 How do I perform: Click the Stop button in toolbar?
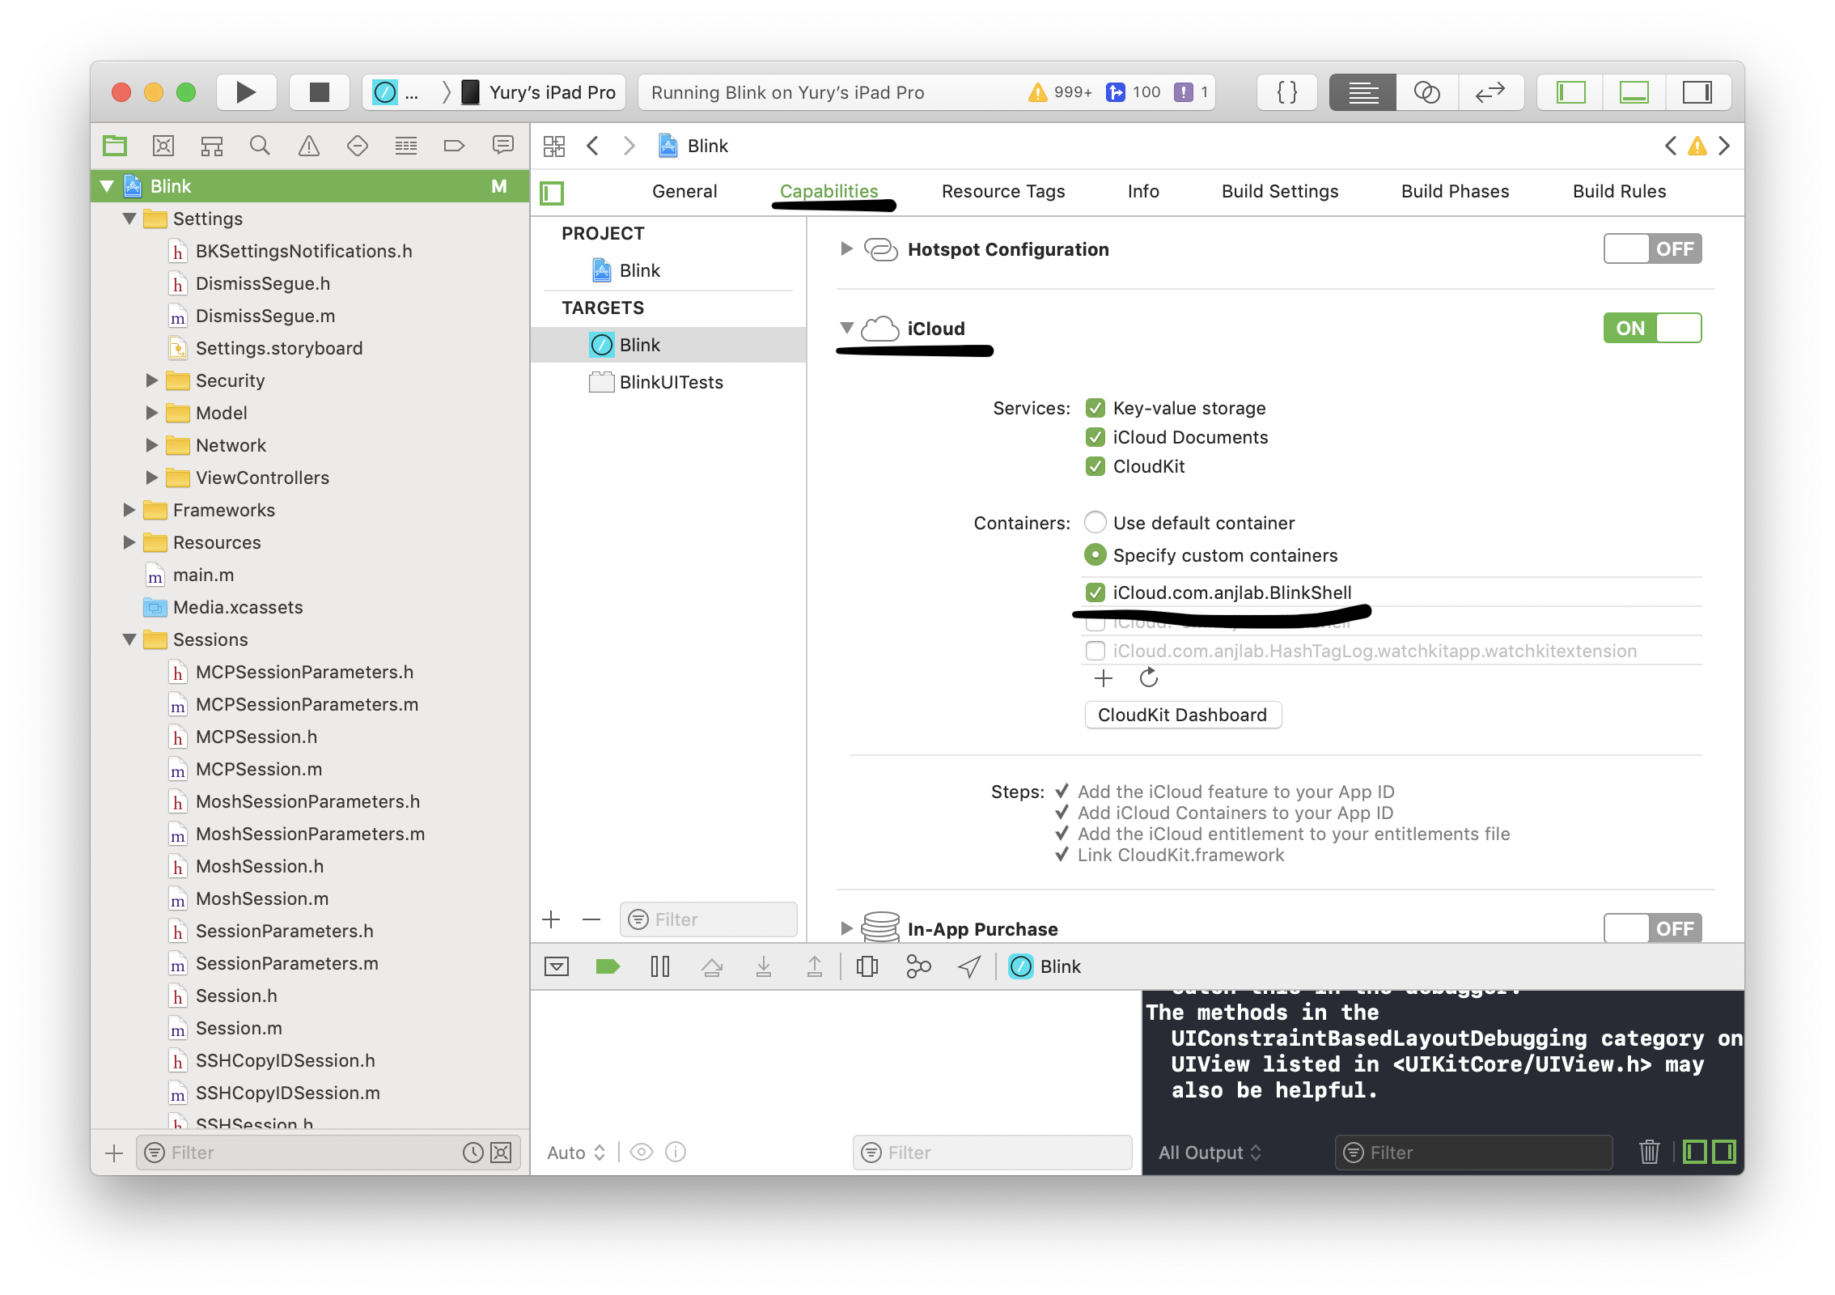319,92
